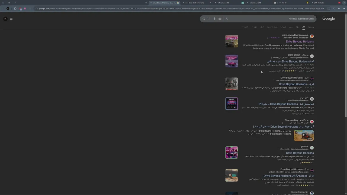Open Shaheen Bey YouTube video title link
Image resolution: width=347 pixels, height=195 pixels.
tap(283, 127)
